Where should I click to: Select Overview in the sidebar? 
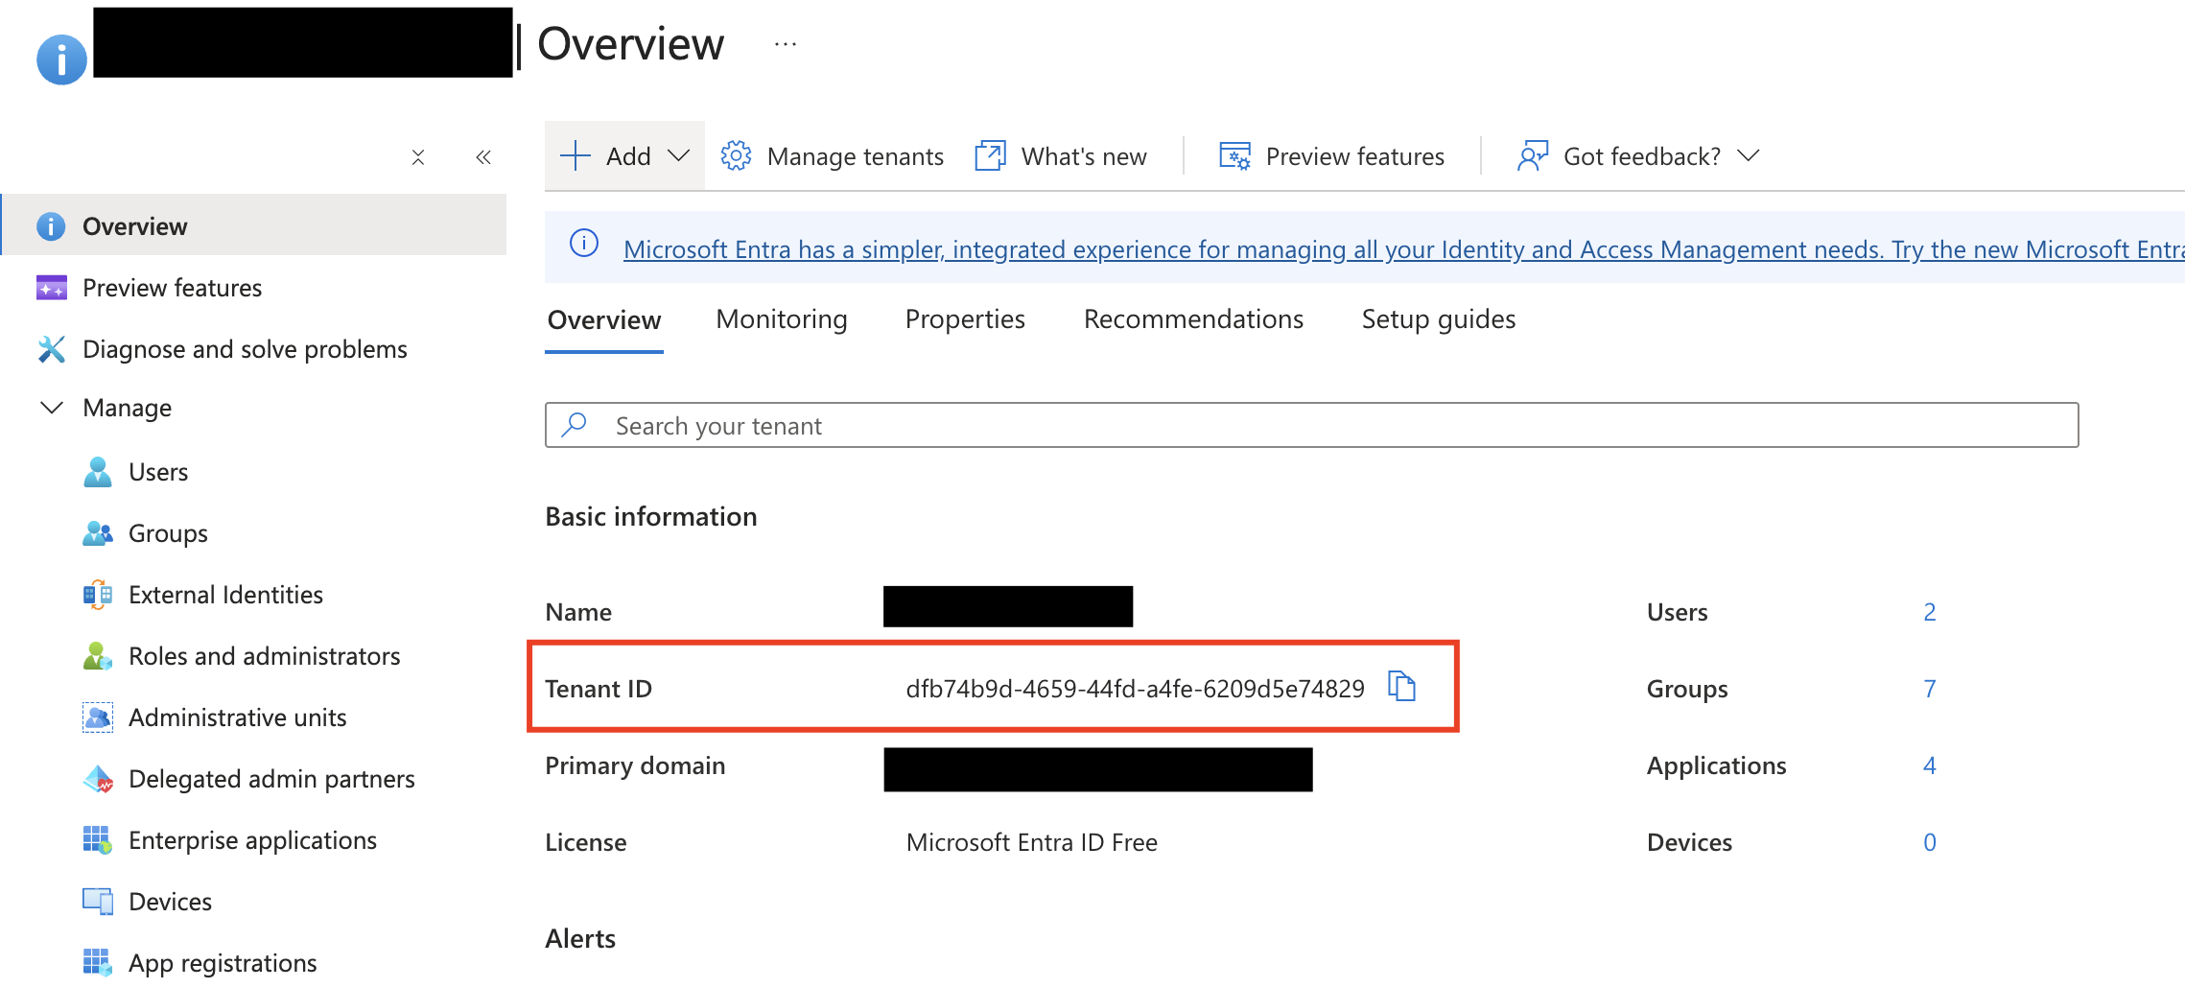(x=254, y=225)
